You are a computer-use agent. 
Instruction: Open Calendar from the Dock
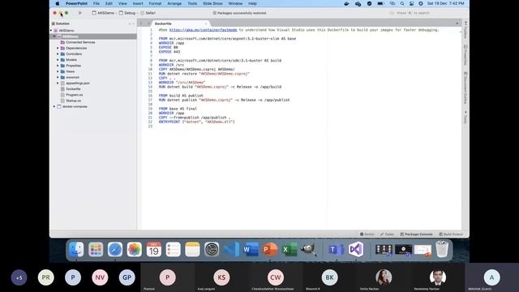(x=153, y=249)
